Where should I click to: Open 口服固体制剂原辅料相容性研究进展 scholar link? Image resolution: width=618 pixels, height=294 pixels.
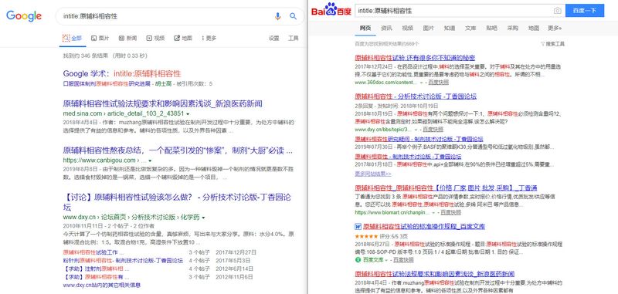(107, 84)
